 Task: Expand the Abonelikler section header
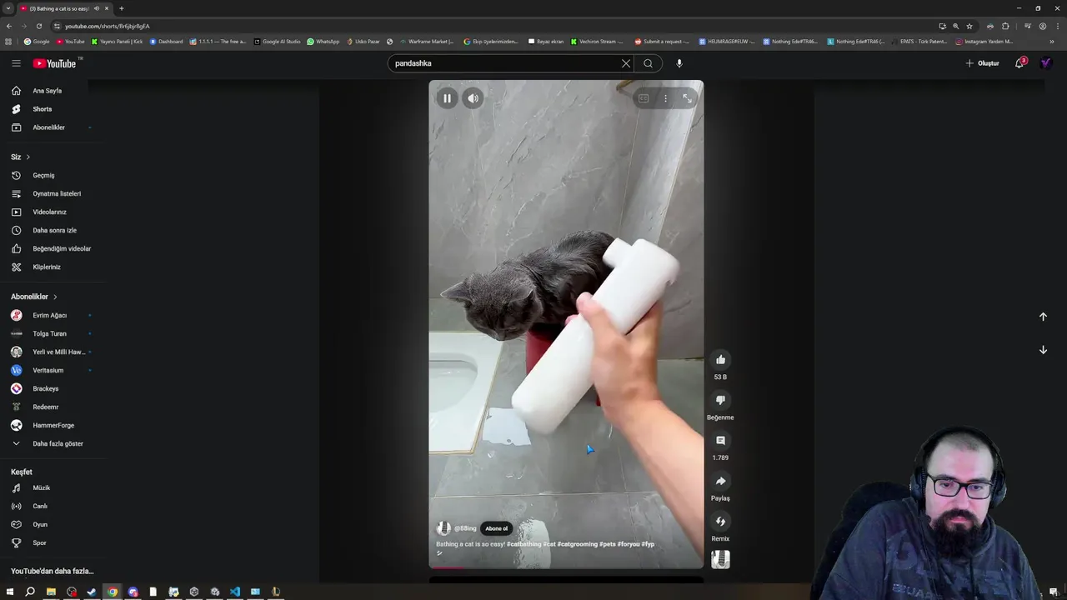coord(34,297)
